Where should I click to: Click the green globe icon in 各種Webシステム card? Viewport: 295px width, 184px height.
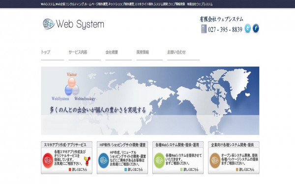[159, 160]
